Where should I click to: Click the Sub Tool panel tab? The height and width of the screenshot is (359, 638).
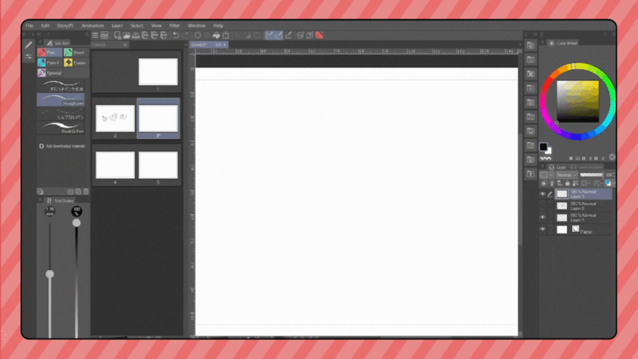58,43
